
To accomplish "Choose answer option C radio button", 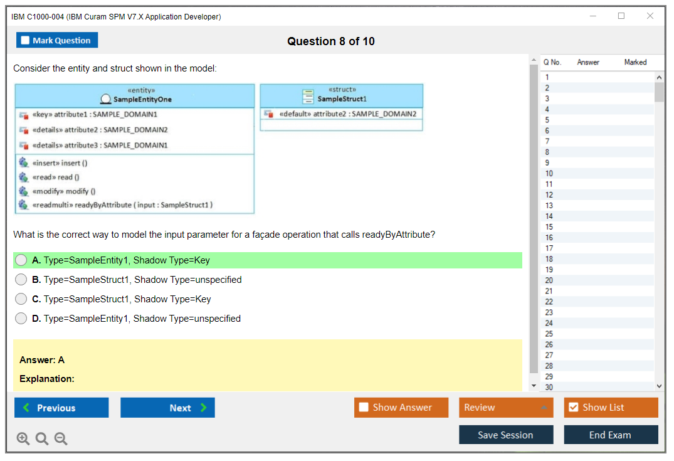I will coord(21,299).
